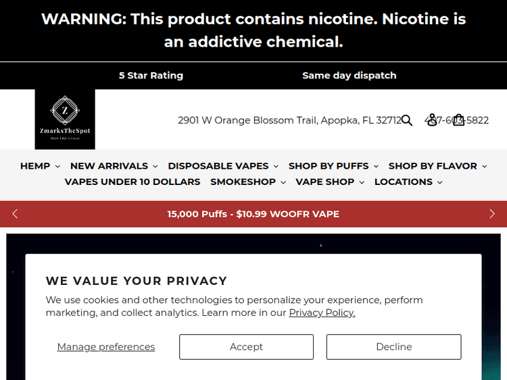Screen dimensions: 507x380
Task: Open the Disposable Vapes dropdown
Action: point(223,166)
